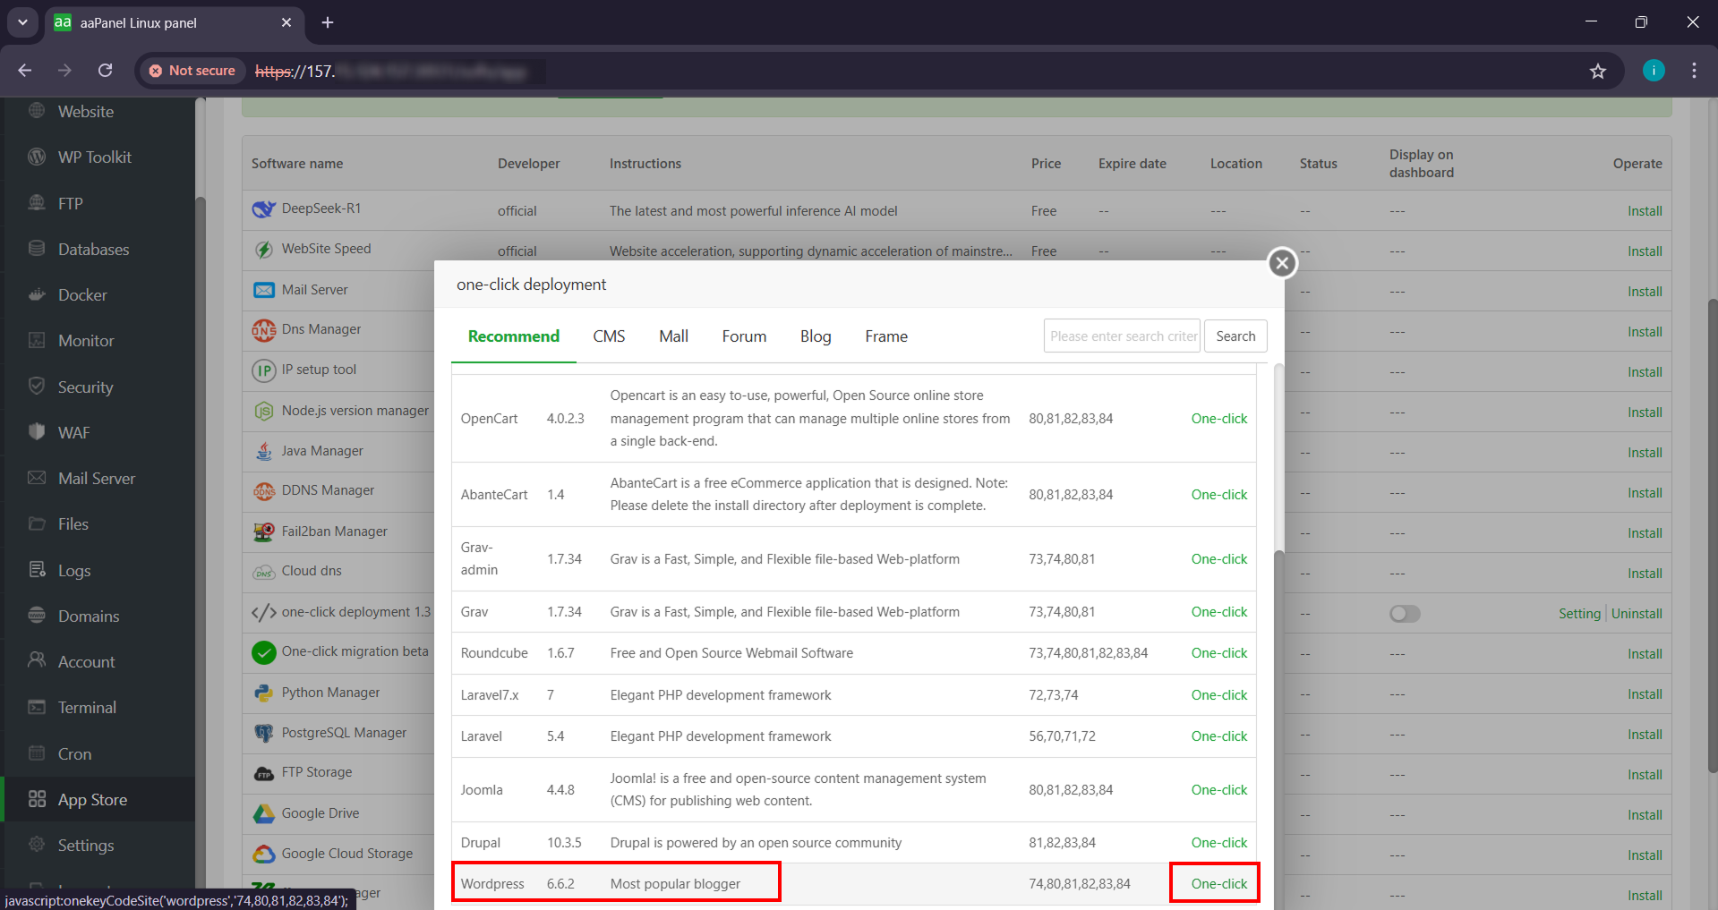The width and height of the screenshot is (1718, 910).
Task: Select WAF in the sidebar
Action: 73,432
